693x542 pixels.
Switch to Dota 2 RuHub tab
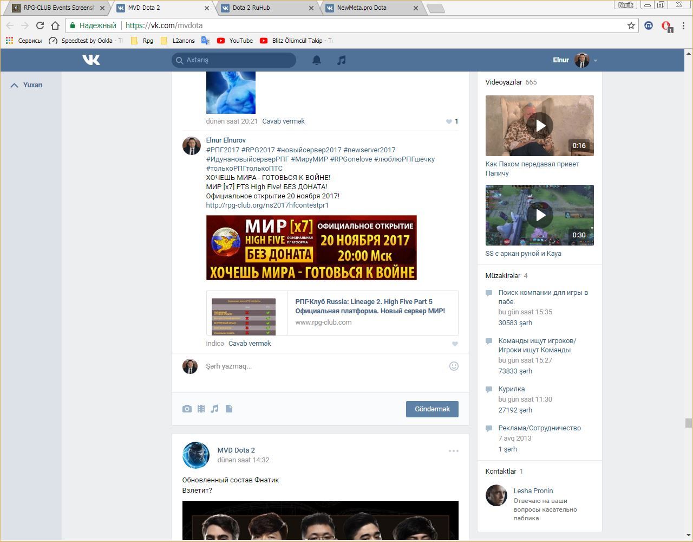267,8
